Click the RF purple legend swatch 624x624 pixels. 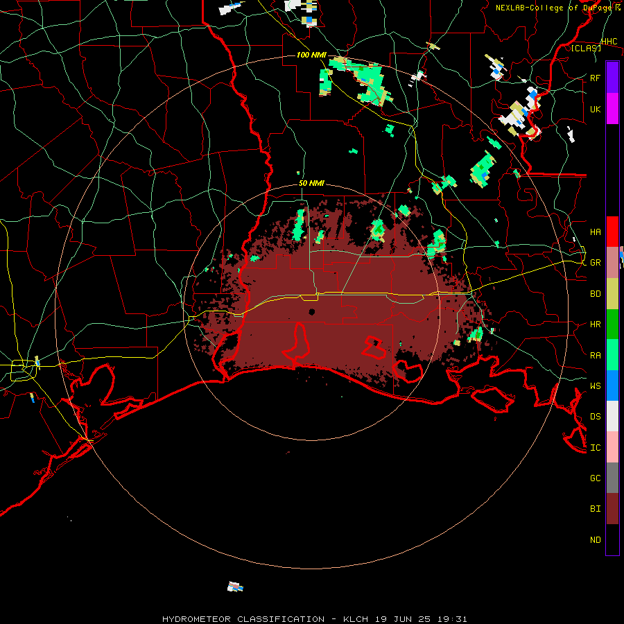pyautogui.click(x=612, y=78)
